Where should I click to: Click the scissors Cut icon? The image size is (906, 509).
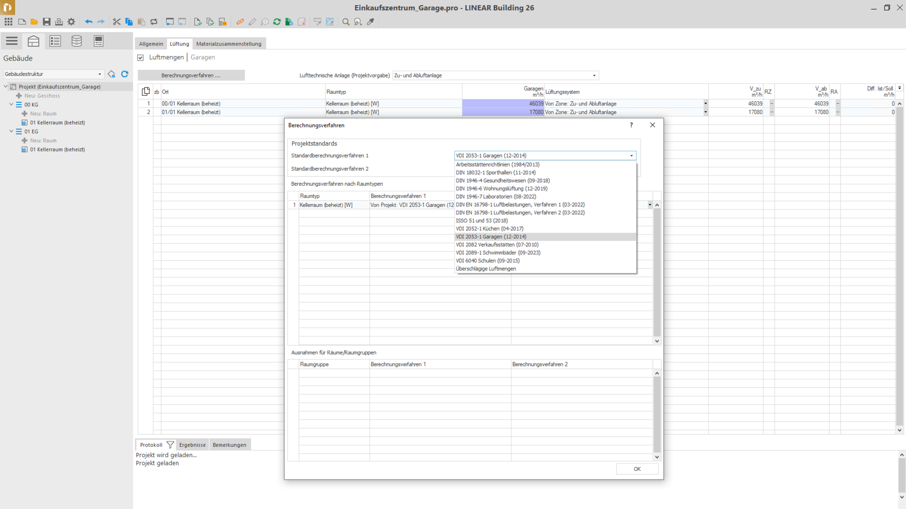[x=117, y=22]
